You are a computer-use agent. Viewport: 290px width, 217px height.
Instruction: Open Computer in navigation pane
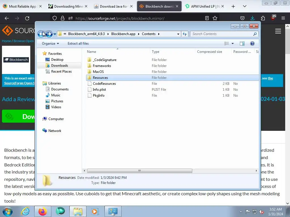point(56,119)
